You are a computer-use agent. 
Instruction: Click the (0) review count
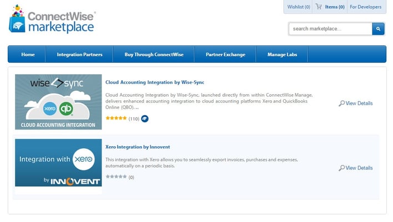pyautogui.click(x=131, y=177)
